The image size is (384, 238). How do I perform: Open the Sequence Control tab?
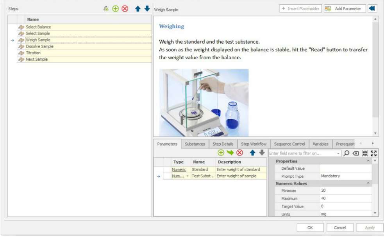tap(289, 144)
